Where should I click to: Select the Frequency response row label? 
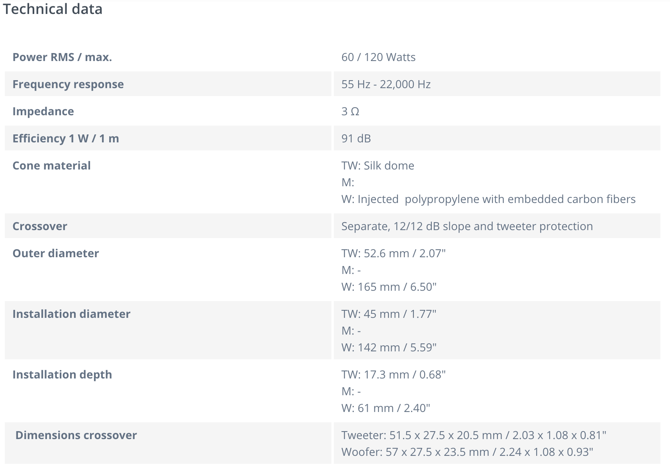tap(68, 85)
